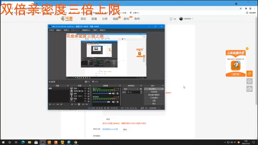258x145 pixels.
Task: Open microphone channel settings gear
Action: (117, 93)
